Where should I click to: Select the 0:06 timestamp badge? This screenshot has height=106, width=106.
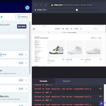coord(21,63)
